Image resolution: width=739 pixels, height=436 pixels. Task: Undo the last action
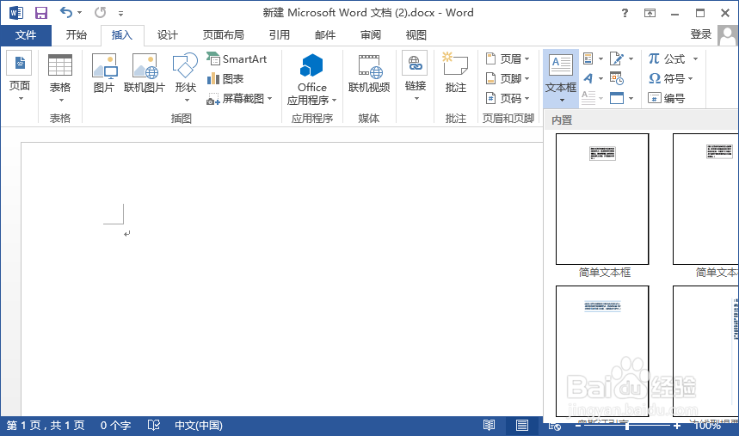click(x=66, y=13)
